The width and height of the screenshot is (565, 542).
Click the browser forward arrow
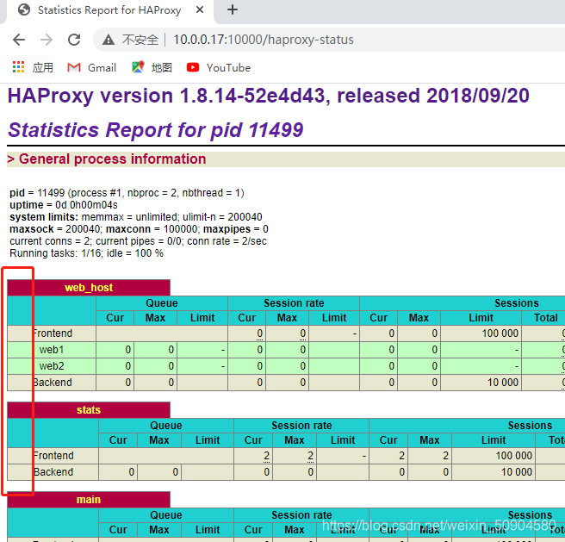[47, 40]
